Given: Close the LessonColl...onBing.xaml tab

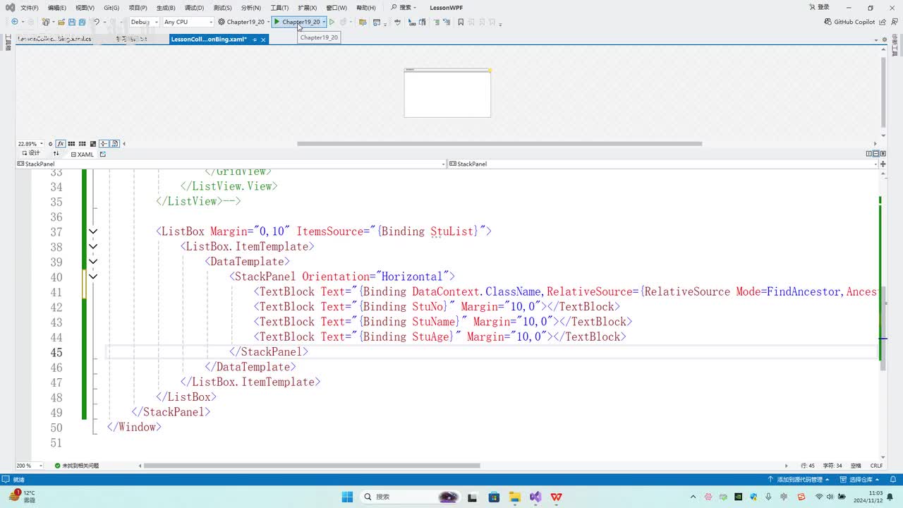Looking at the screenshot, I should (264, 40).
